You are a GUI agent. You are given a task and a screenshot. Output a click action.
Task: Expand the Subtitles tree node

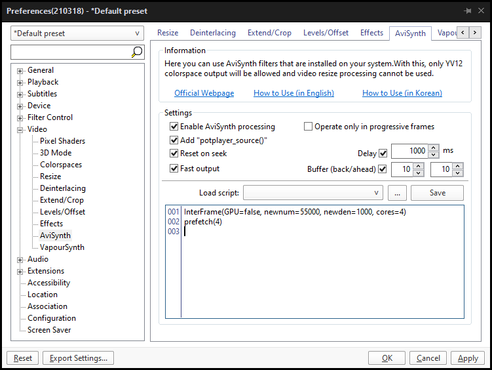tap(20, 94)
